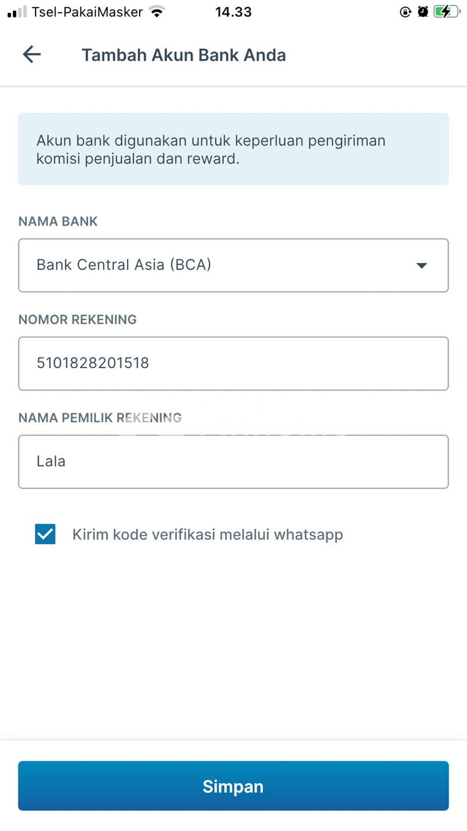Uncheck the WhatsApp verification checkbox
Screen dimensions: 467x831
click(x=45, y=534)
